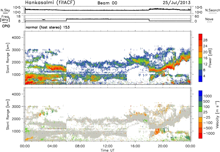Click the red top of Power colorbar
Viewport: 220px width, 152px height.
200,37
